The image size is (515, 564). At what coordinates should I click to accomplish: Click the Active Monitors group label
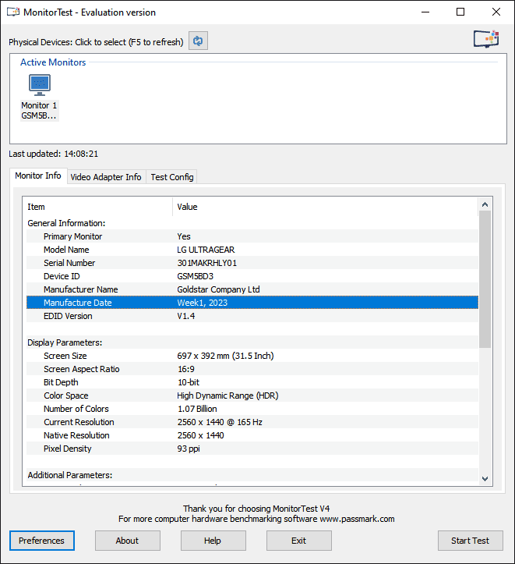click(x=53, y=62)
